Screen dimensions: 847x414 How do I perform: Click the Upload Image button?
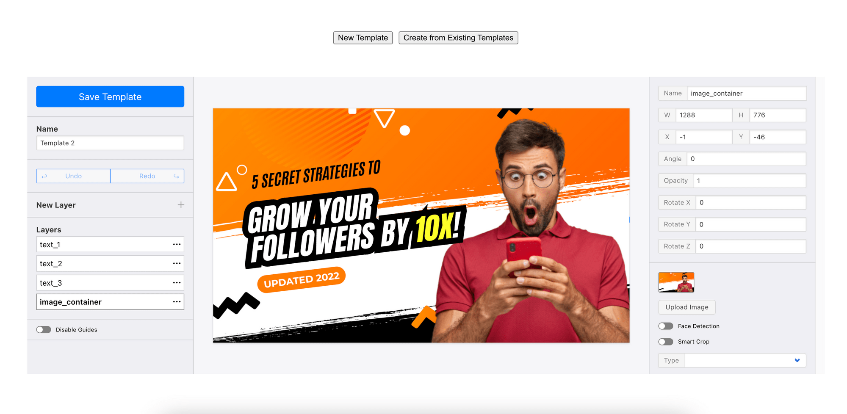(687, 307)
